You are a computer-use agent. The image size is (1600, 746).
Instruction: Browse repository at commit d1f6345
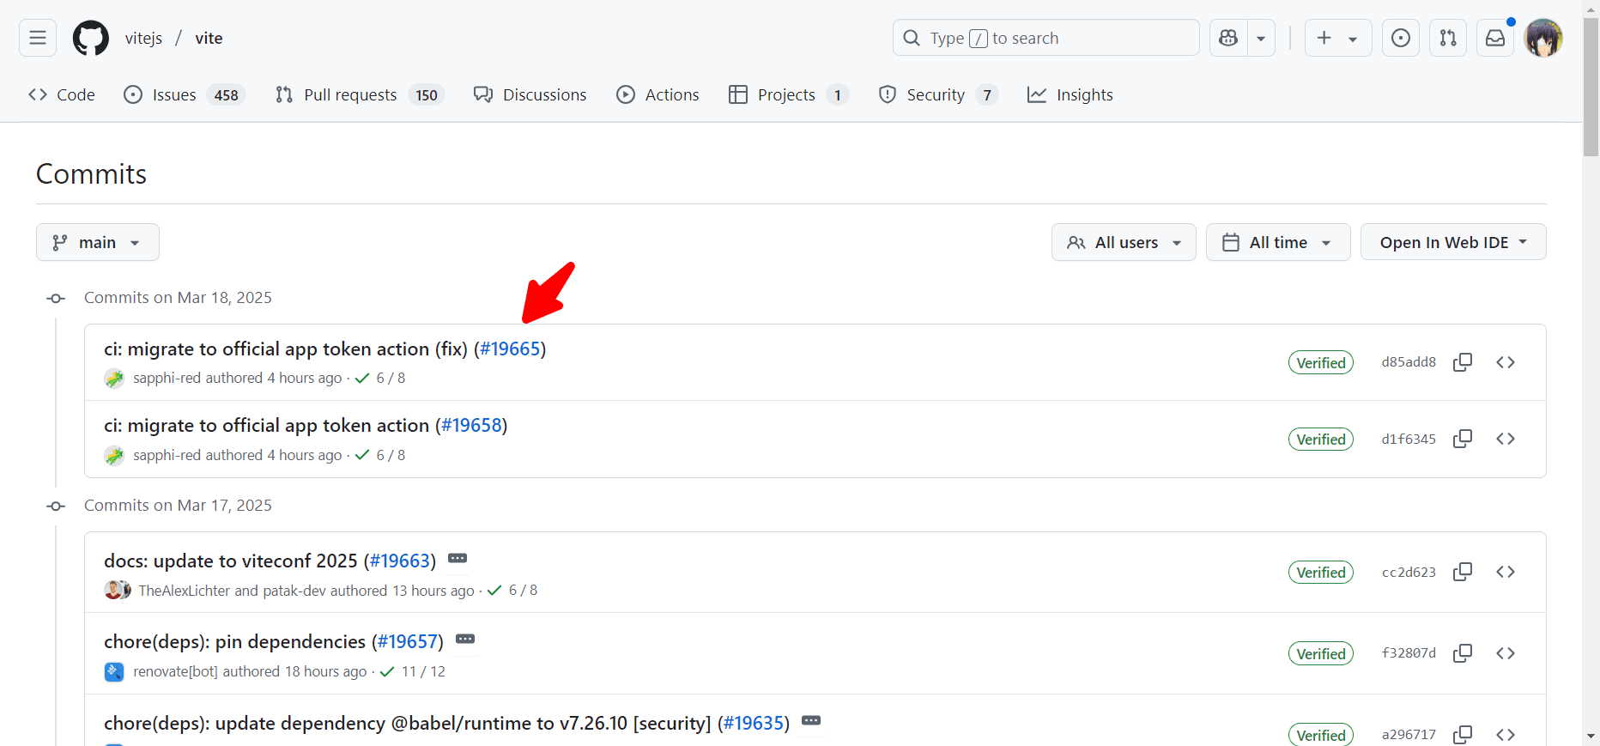1506,439
